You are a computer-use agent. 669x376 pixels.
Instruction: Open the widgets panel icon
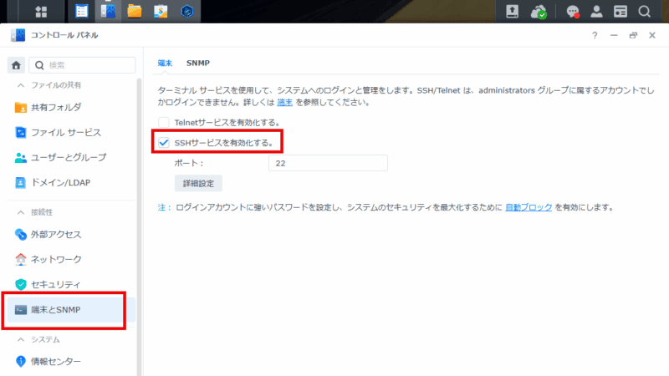(x=620, y=12)
